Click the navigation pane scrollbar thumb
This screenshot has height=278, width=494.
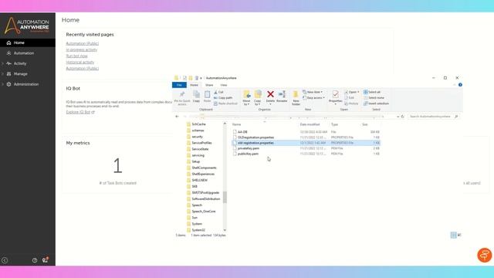(x=225, y=198)
